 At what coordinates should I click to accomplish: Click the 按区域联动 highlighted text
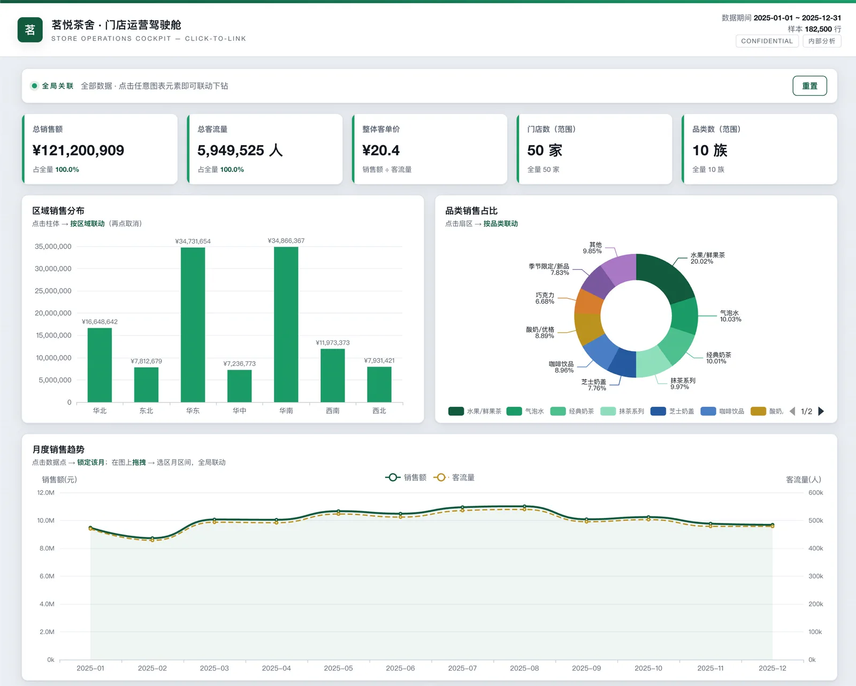click(x=87, y=224)
